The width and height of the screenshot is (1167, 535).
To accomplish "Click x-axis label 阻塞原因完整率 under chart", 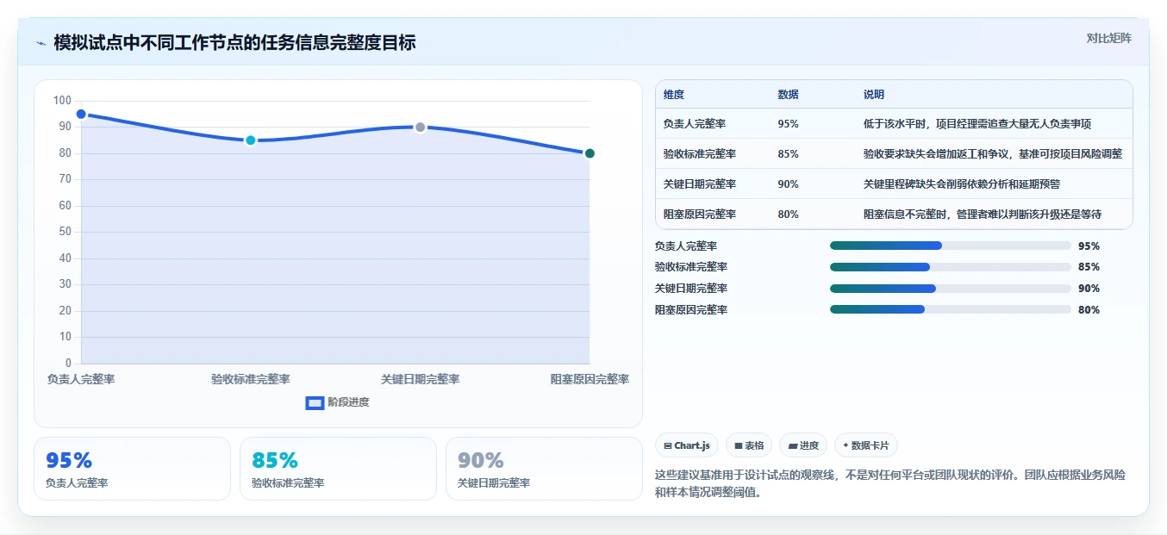I will coord(590,379).
